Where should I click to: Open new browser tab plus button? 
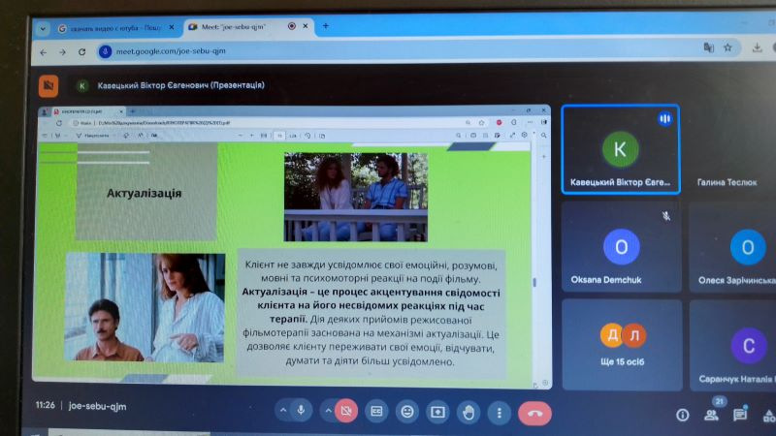pyautogui.click(x=326, y=26)
